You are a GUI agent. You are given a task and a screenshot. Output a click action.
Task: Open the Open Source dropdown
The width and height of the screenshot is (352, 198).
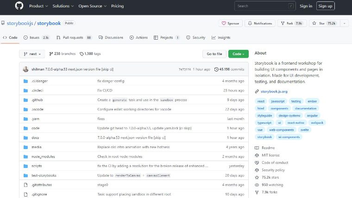92,6
